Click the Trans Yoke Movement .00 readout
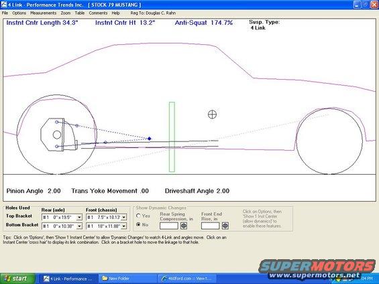379x284 pixels. 110,191
